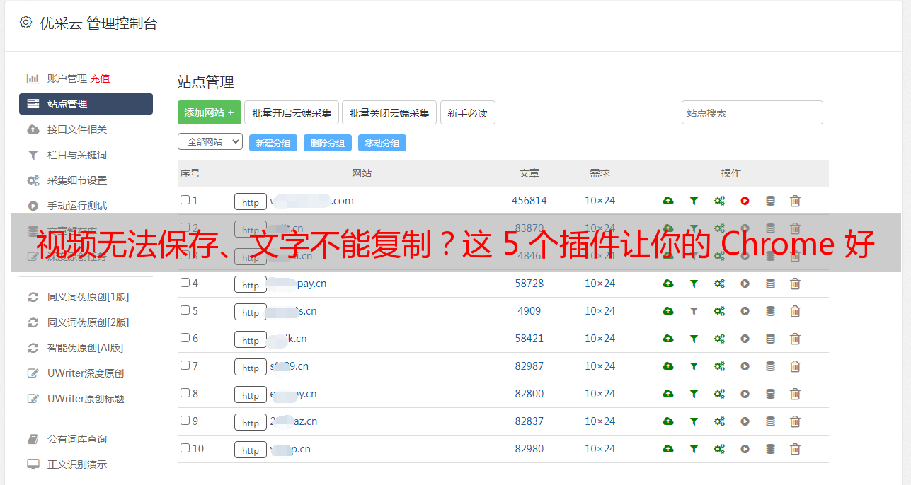Click the red play icon in row 1

(745, 201)
